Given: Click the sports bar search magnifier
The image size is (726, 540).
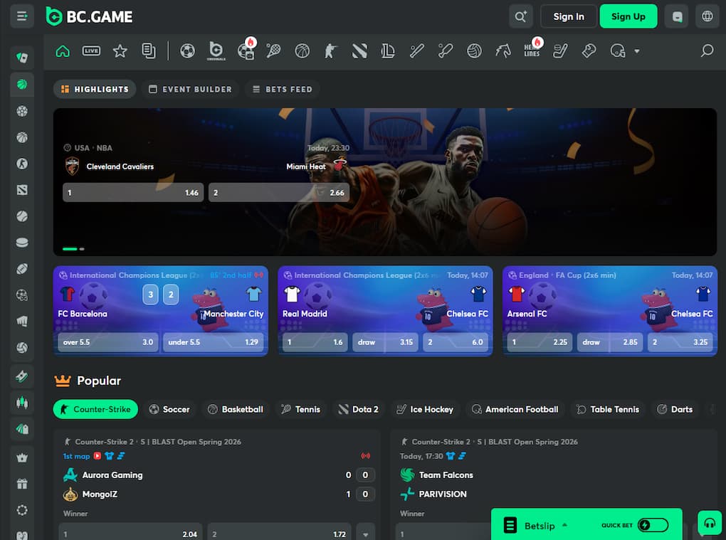Looking at the screenshot, I should (707, 51).
